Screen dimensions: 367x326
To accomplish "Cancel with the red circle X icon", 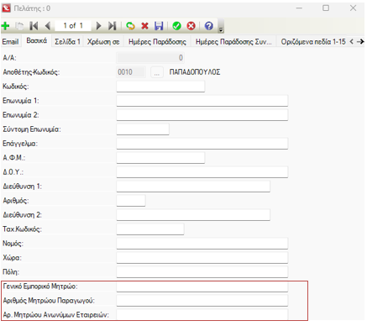I will [x=191, y=26].
